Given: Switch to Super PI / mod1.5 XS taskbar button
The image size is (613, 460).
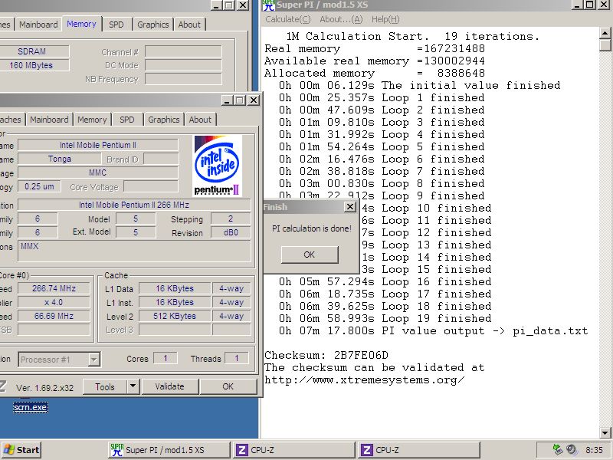Looking at the screenshot, I should [169, 450].
